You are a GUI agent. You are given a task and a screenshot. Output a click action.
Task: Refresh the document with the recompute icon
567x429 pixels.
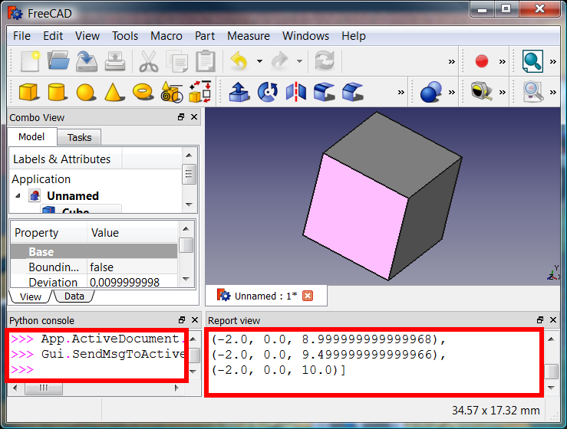[325, 61]
